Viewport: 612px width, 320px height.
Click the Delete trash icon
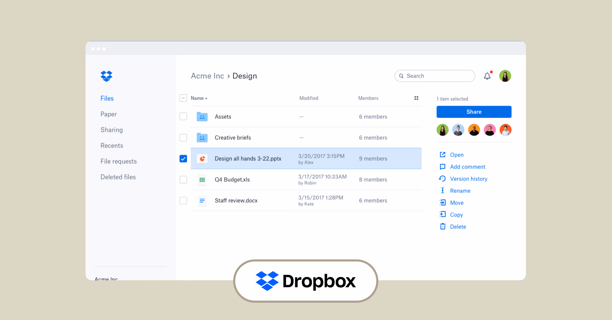point(443,226)
